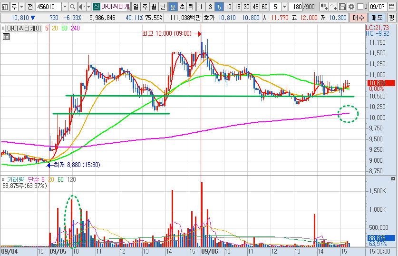Select 틱 tick chart period

coord(191,7)
